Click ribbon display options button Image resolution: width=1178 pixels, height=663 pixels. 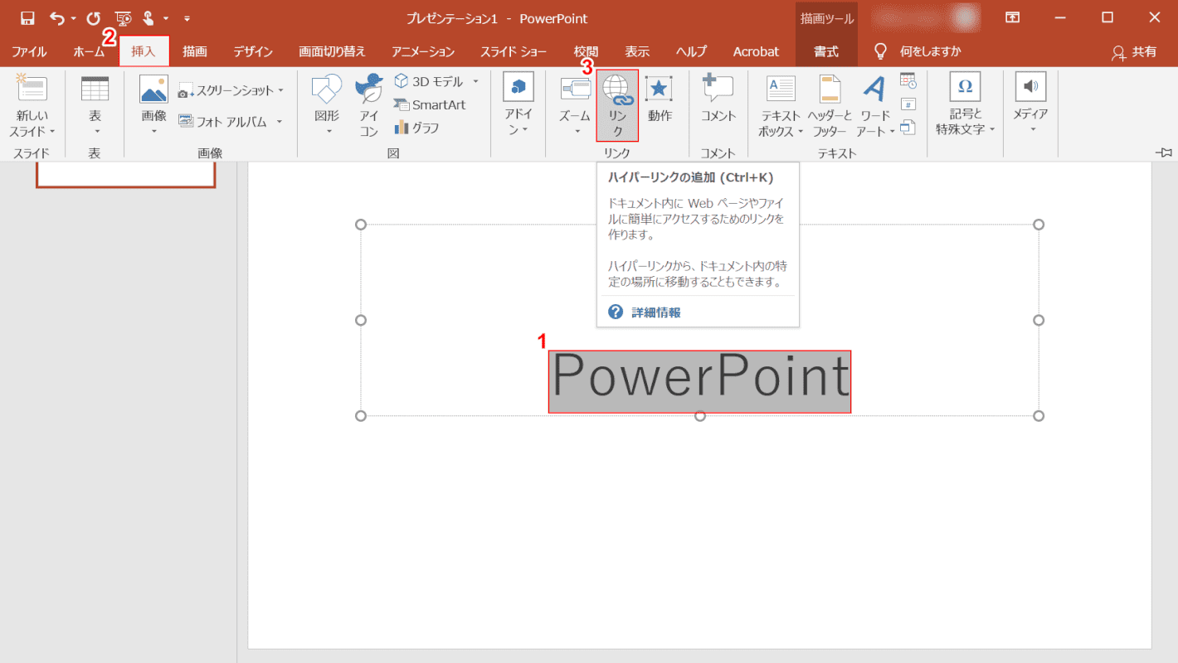click(1013, 17)
